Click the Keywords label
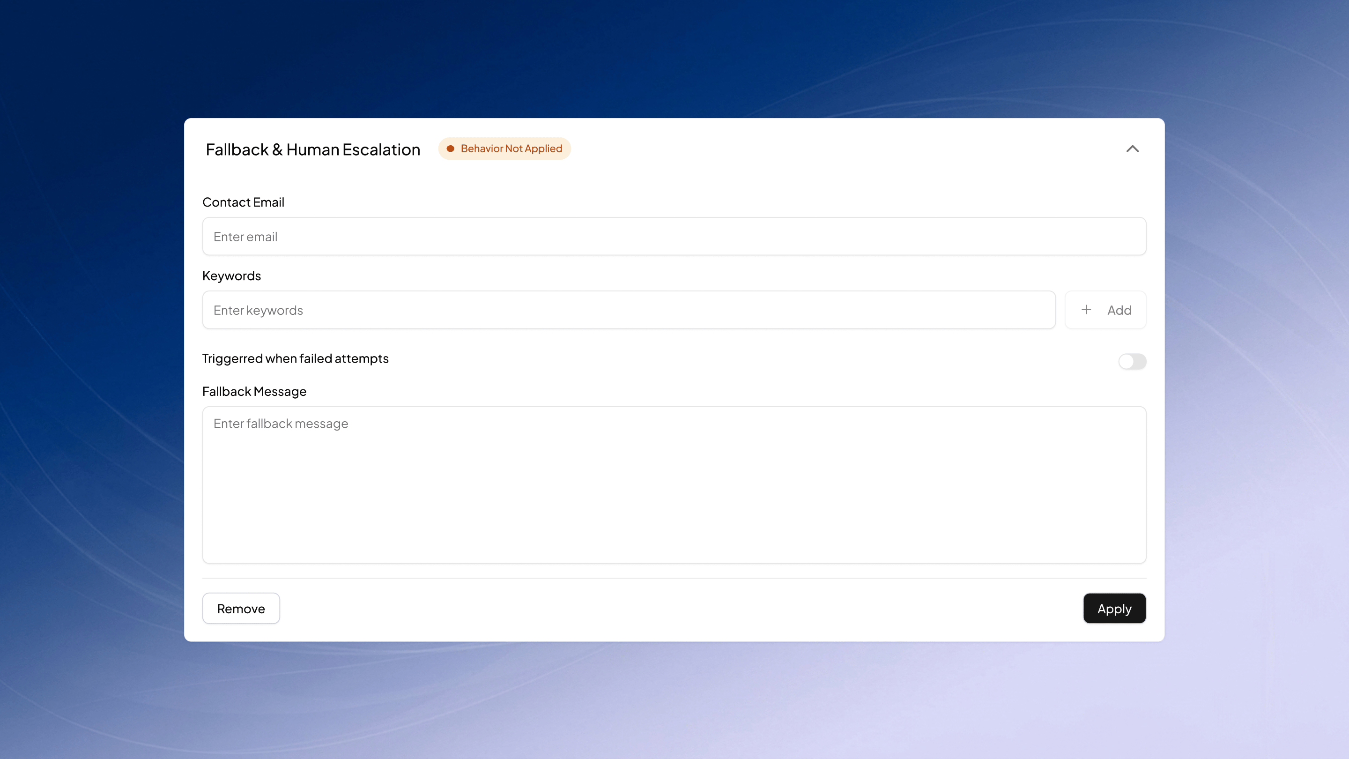 [231, 276]
